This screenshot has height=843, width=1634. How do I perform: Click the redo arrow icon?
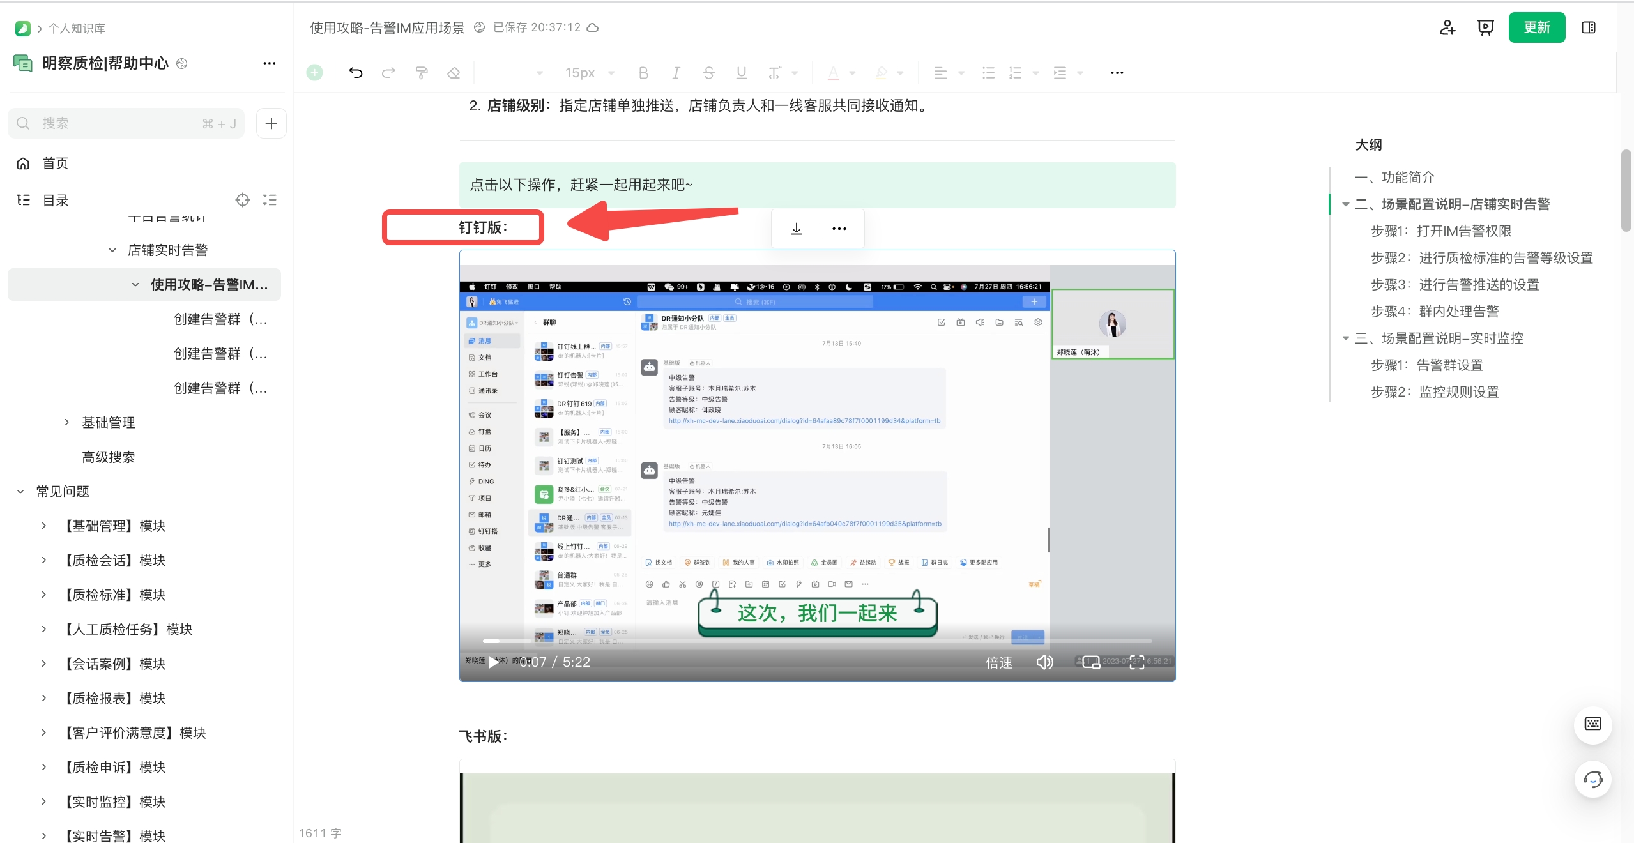388,73
